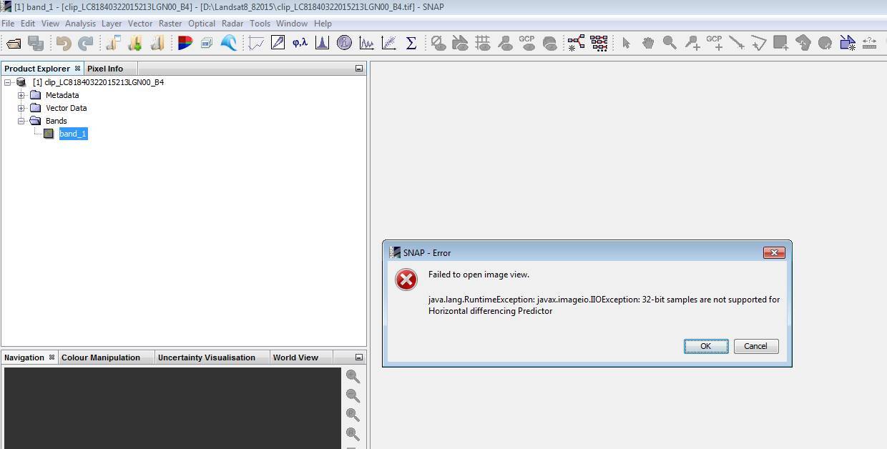Click Cancel in the SNAP error dialog
The width and height of the screenshot is (887, 449).
point(755,346)
